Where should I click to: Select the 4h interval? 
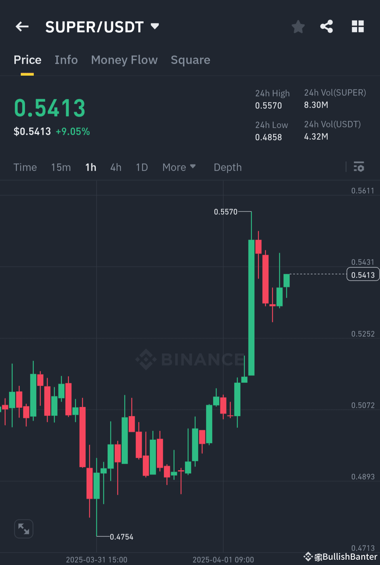(115, 167)
